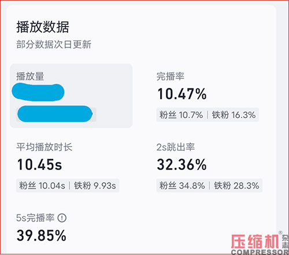Click the 粉丝 34.8% bounce tag
This screenshot has width=289, height=255.
[x=182, y=186]
